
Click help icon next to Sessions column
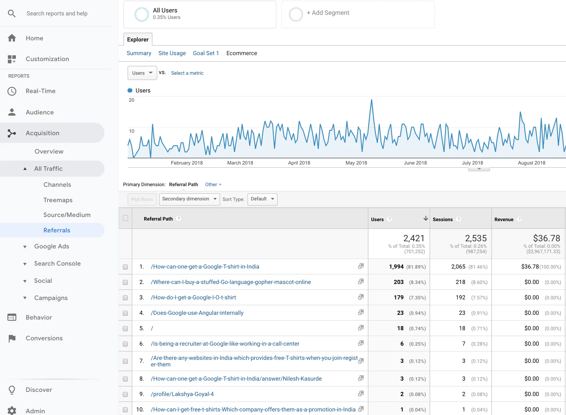(459, 219)
